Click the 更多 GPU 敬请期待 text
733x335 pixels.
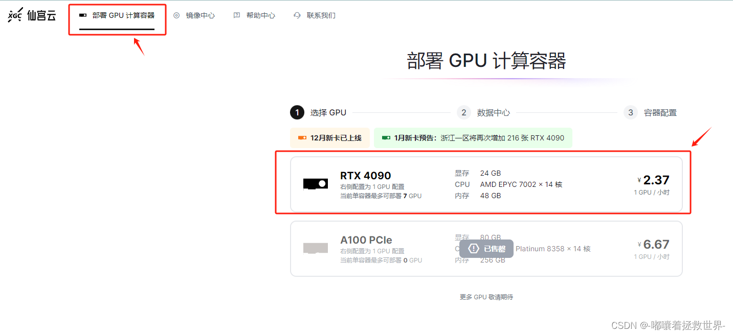tap(486, 297)
